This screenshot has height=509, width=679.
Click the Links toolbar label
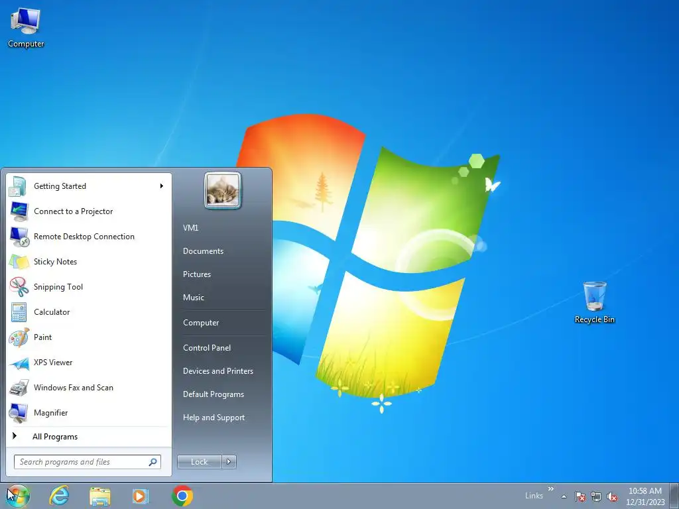(x=534, y=496)
